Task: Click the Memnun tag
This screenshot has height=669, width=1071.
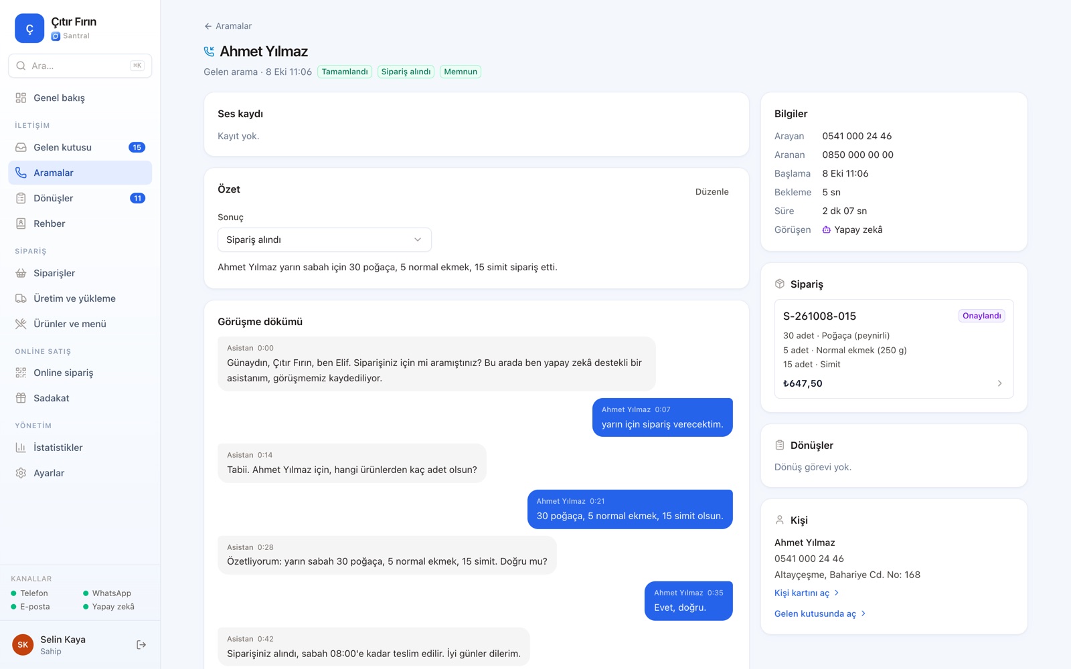Action: (x=461, y=72)
